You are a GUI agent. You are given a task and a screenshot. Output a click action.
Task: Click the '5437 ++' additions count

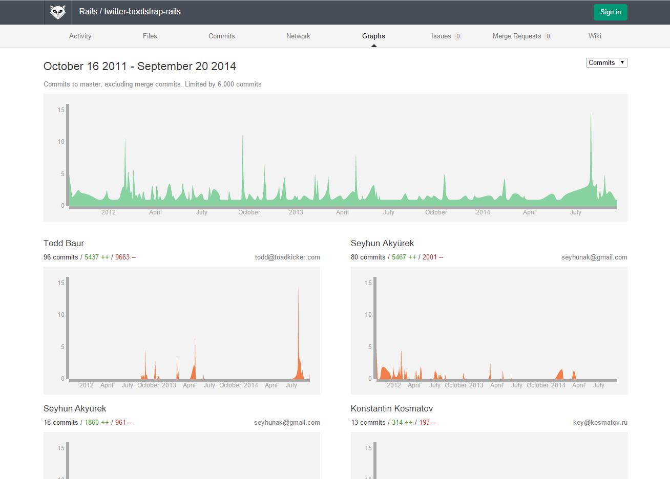(97, 257)
